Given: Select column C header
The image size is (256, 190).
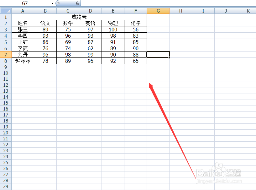Looking at the screenshot, I should tap(68, 11).
